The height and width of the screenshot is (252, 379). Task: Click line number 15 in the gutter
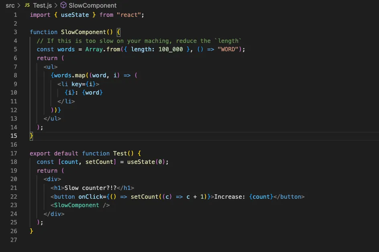coord(14,136)
